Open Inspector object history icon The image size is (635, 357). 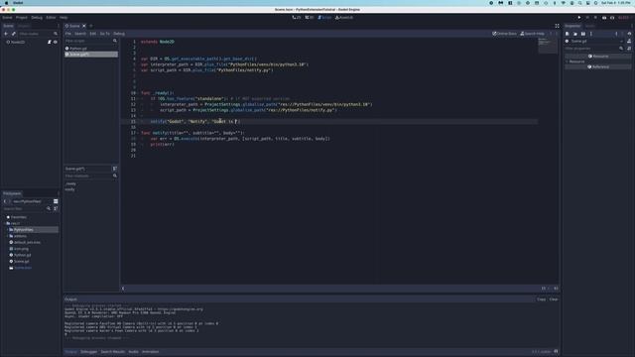[x=629, y=34]
